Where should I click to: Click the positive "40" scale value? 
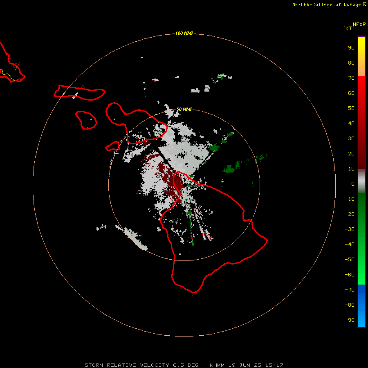[351, 123]
